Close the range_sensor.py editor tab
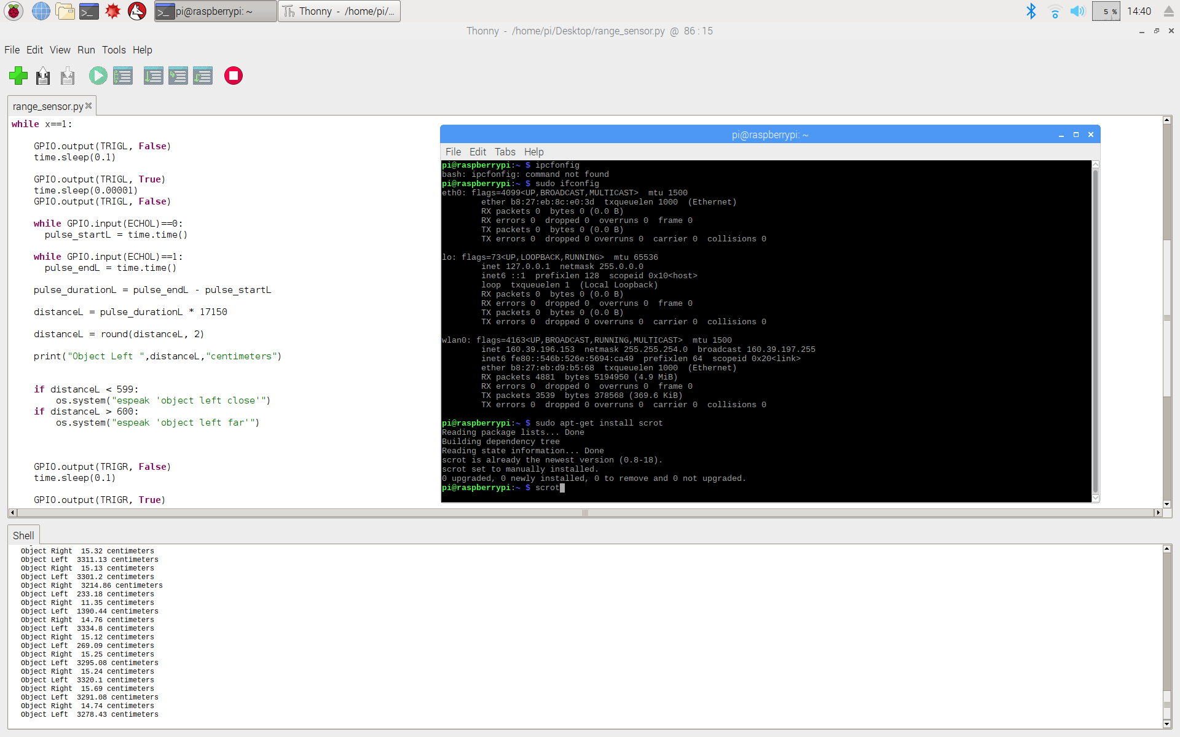1180x737 pixels. 88,106
